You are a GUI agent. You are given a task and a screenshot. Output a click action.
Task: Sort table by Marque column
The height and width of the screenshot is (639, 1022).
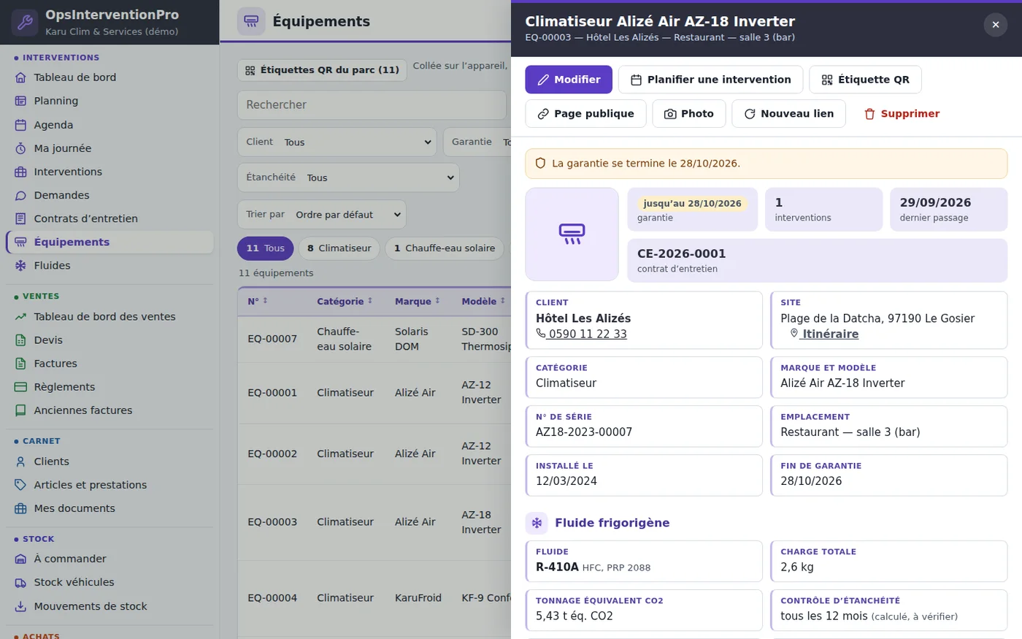[418, 302]
